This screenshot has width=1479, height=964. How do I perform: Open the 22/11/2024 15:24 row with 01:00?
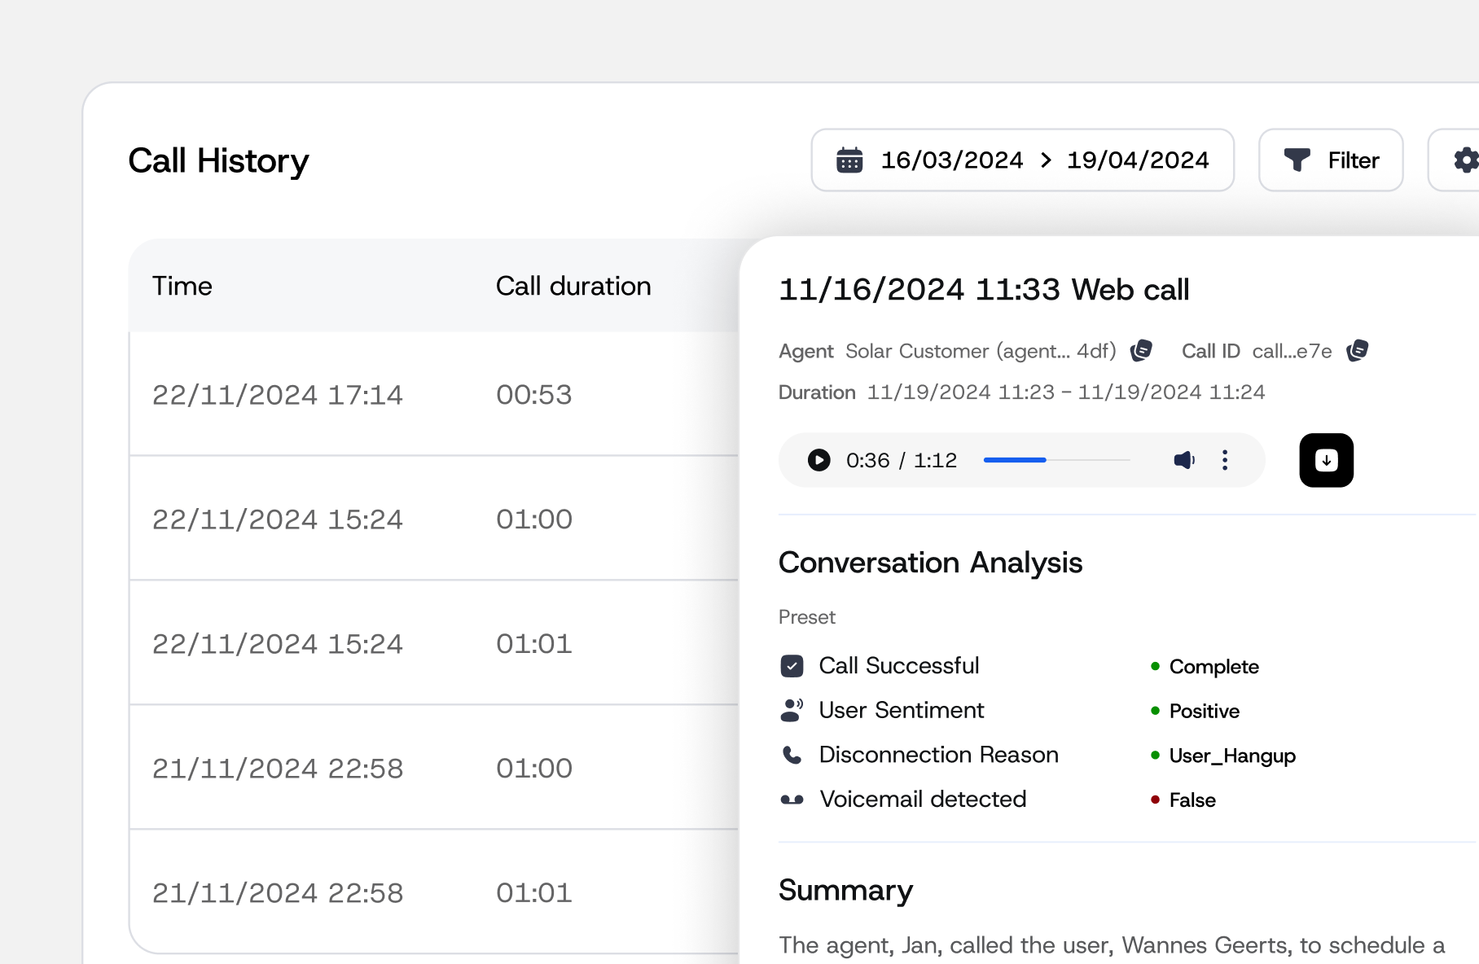pos(434,519)
